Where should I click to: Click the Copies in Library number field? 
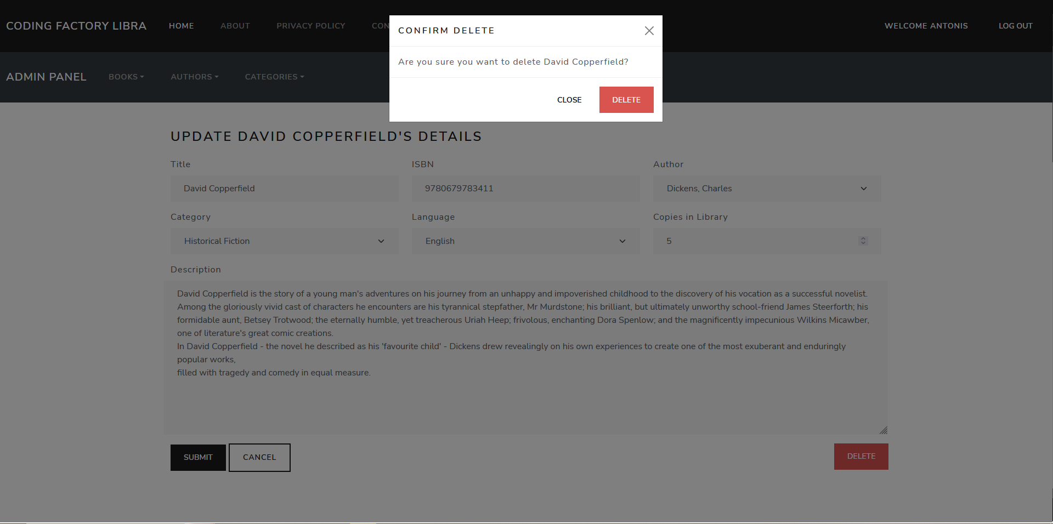[767, 241]
